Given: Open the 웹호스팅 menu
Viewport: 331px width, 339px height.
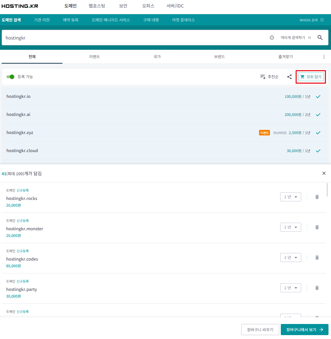Looking at the screenshot, I should click(x=97, y=6).
